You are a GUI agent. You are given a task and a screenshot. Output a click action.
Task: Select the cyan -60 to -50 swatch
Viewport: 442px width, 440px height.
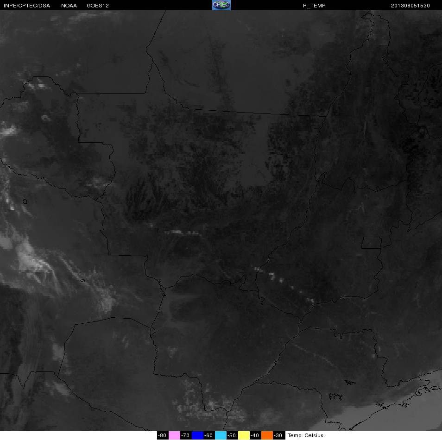click(x=221, y=435)
